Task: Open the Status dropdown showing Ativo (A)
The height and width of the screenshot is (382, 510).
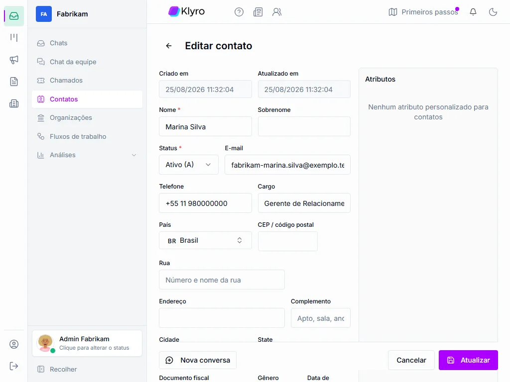Action: (189, 165)
